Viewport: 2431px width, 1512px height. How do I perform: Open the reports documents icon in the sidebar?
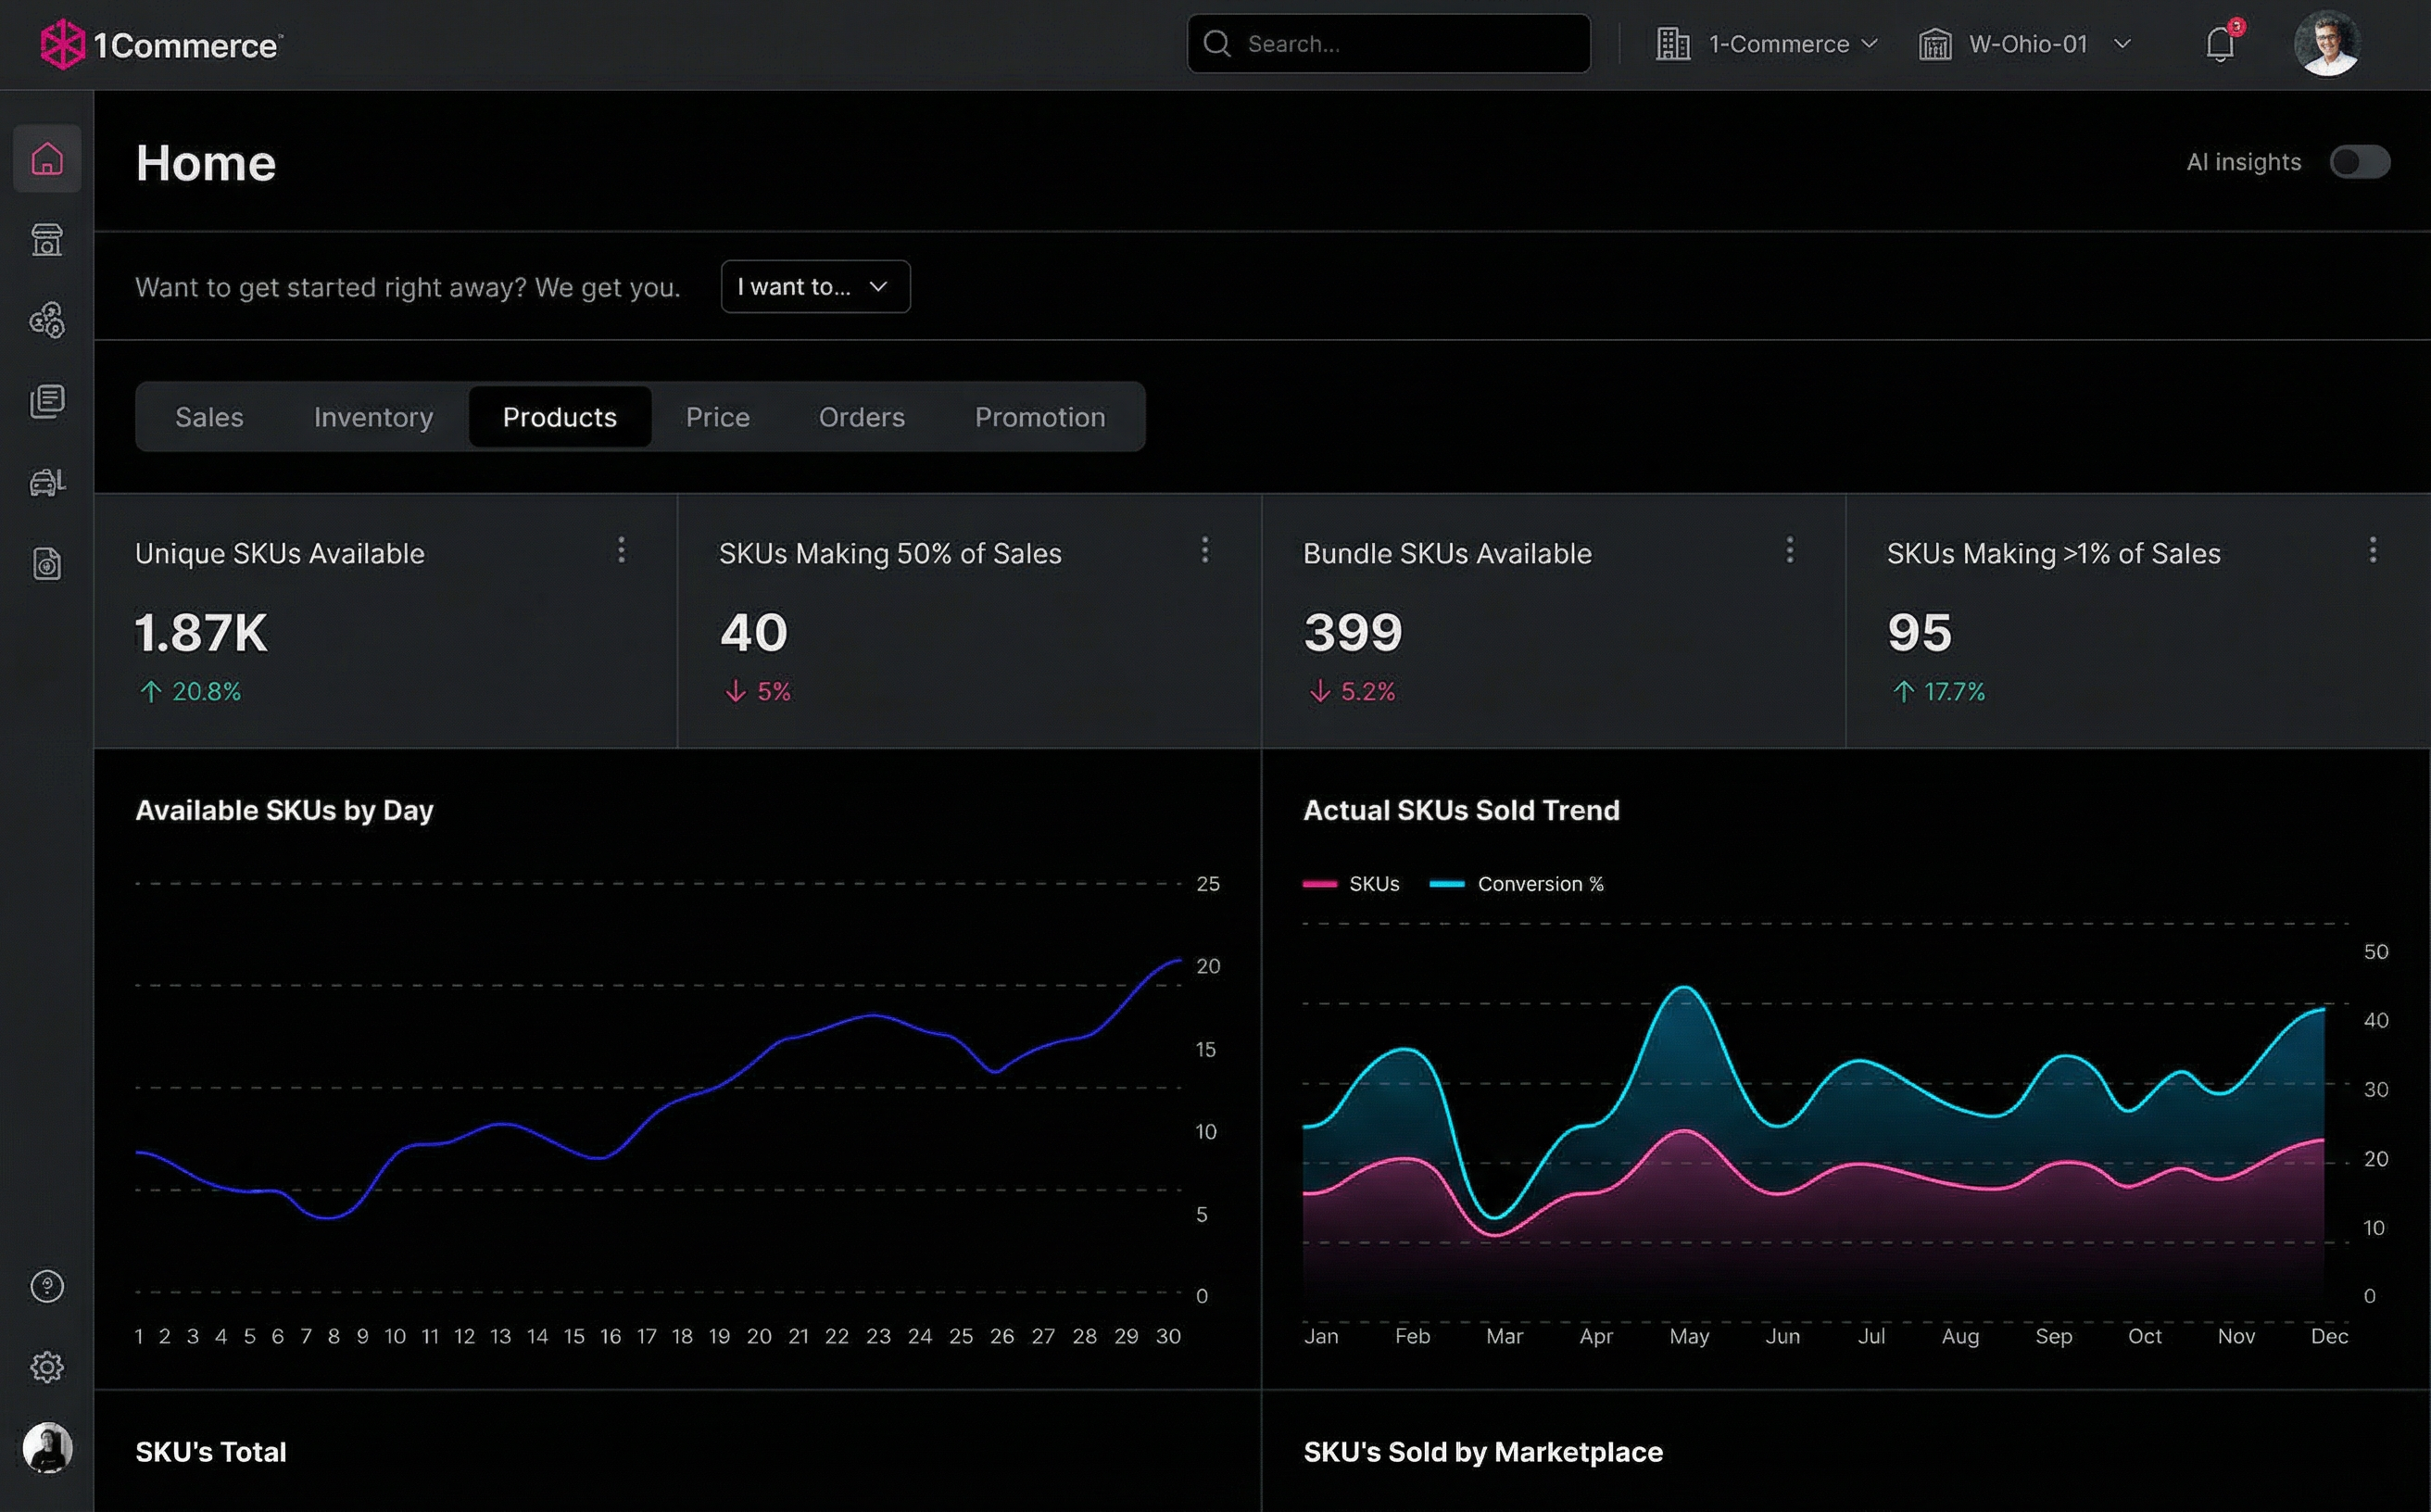pyautogui.click(x=47, y=400)
